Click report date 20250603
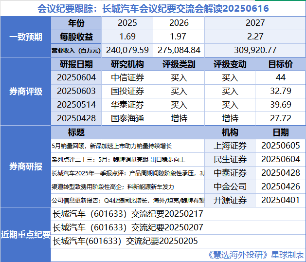 pyautogui.click(x=76, y=91)
